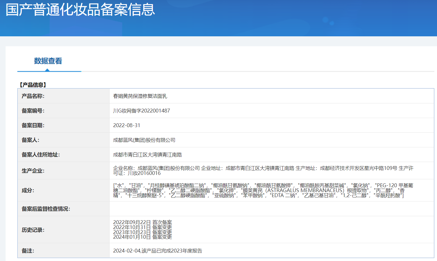This screenshot has width=437, height=261.
Task: Click the 备案编号 label
Action: (x=33, y=111)
